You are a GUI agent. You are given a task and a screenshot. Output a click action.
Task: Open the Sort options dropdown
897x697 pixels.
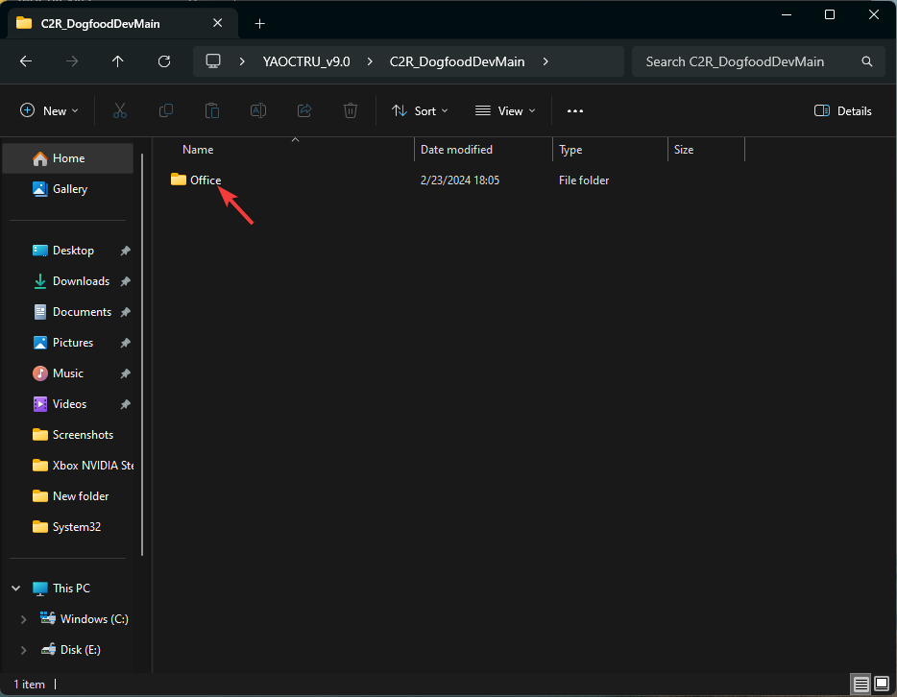coord(421,111)
